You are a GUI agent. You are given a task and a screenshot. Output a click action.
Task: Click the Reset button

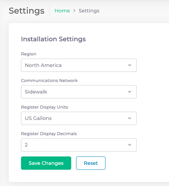91,163
